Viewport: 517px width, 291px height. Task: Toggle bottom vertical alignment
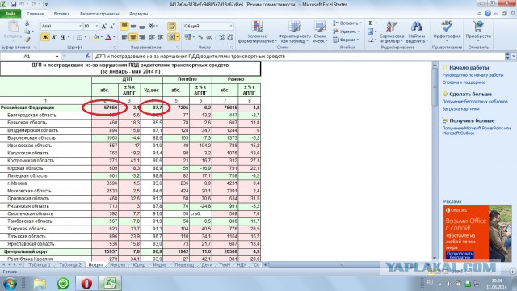pos(142,26)
